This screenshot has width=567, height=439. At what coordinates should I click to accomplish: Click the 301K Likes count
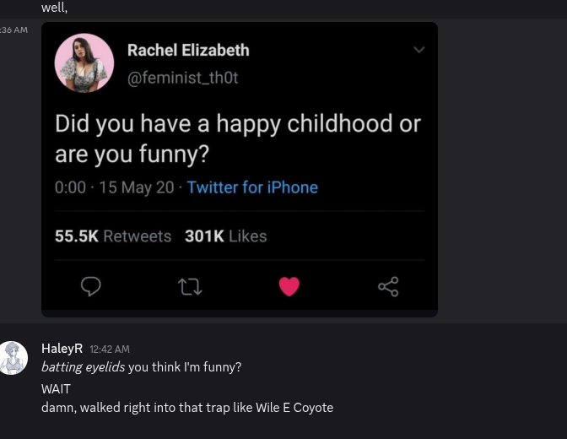[225, 236]
